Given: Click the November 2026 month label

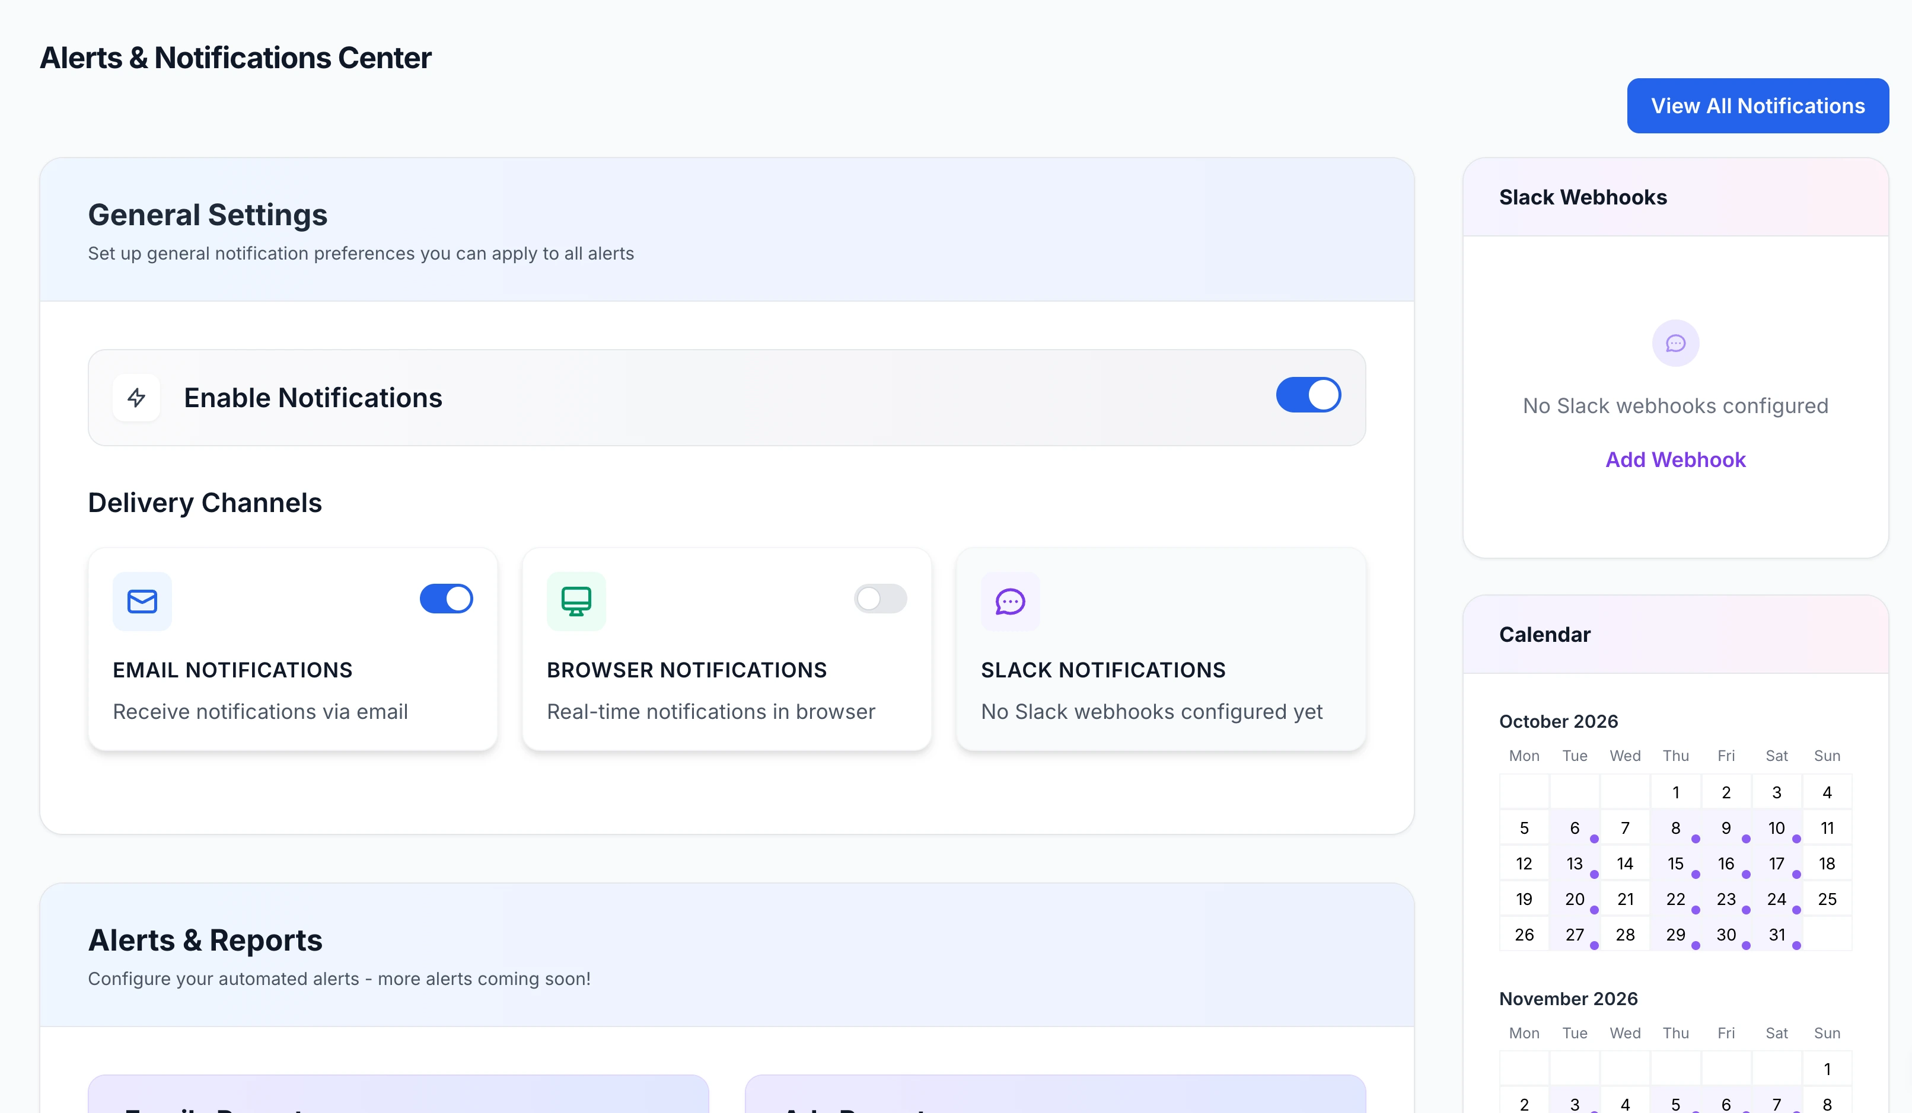Looking at the screenshot, I should click(1568, 999).
